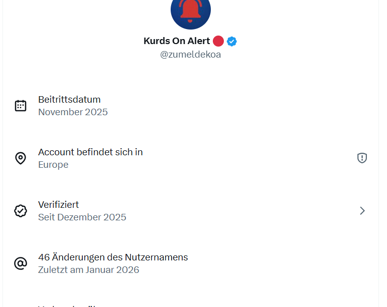Click the Europe location text
Image resolution: width=387 pixels, height=307 pixels.
click(x=53, y=165)
